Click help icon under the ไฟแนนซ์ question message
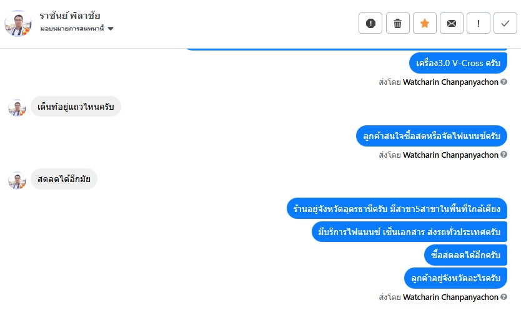 504,155
